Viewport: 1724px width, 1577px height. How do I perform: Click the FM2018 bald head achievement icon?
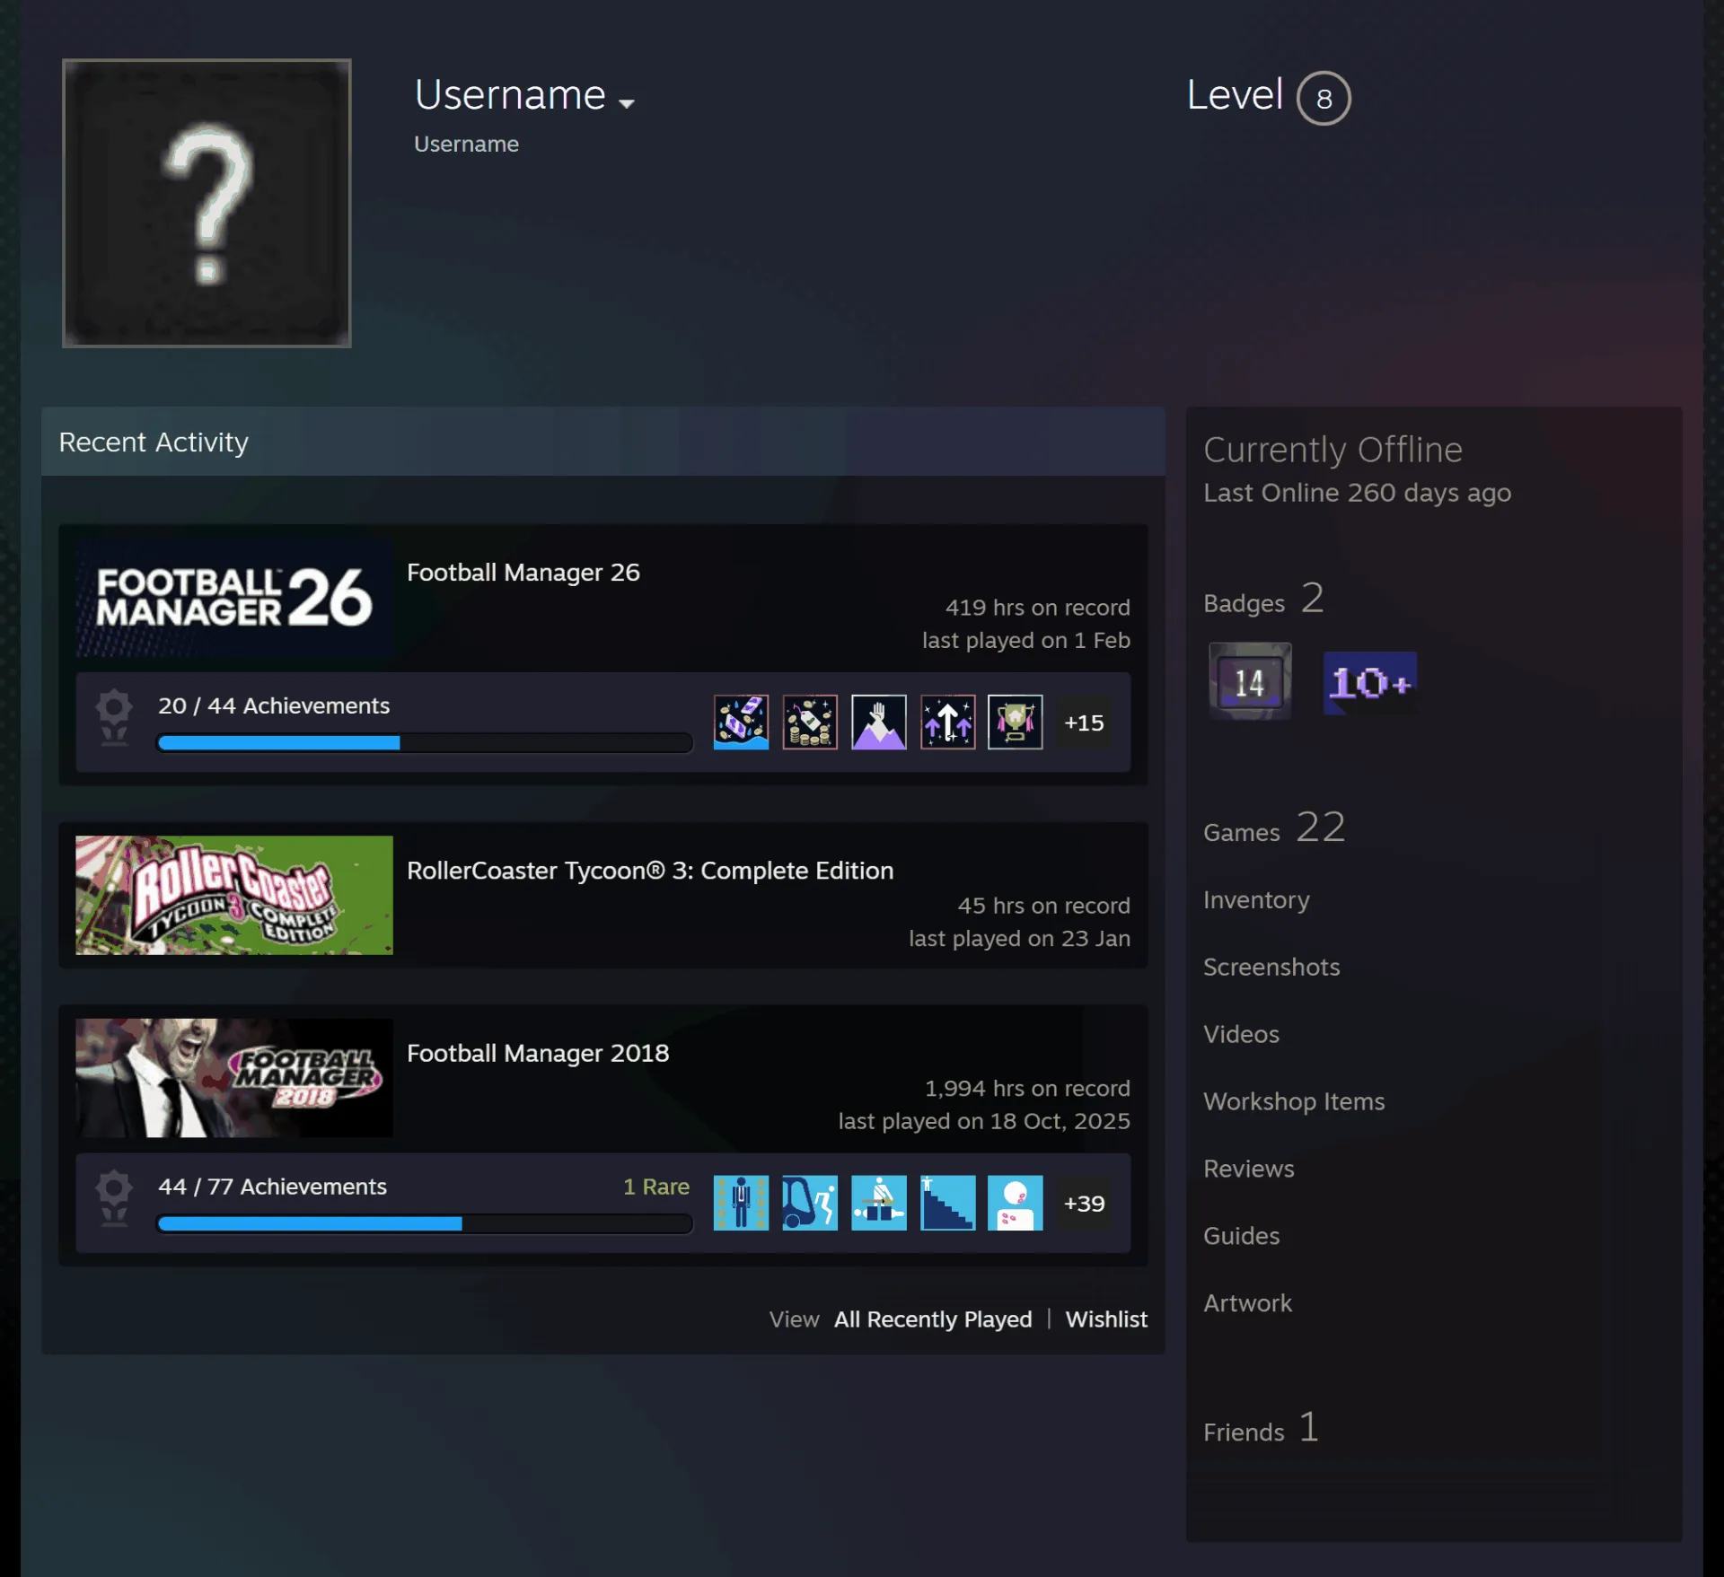pyautogui.click(x=1016, y=1204)
